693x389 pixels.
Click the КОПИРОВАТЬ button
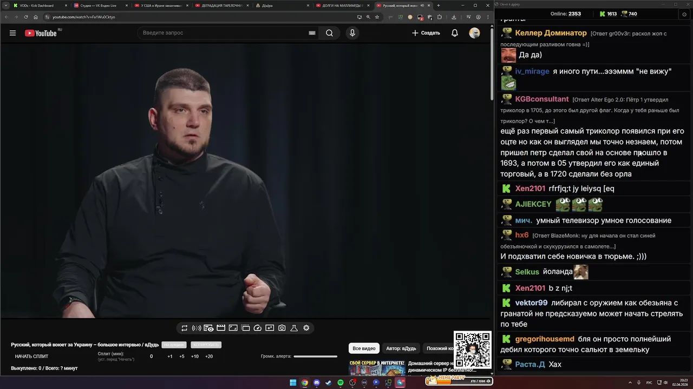coord(206,345)
